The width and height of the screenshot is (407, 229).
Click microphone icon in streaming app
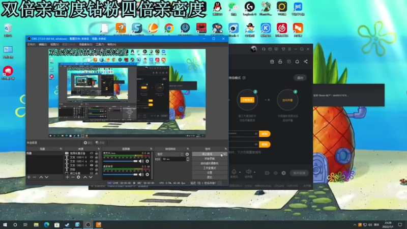pyautogui.click(x=234, y=171)
